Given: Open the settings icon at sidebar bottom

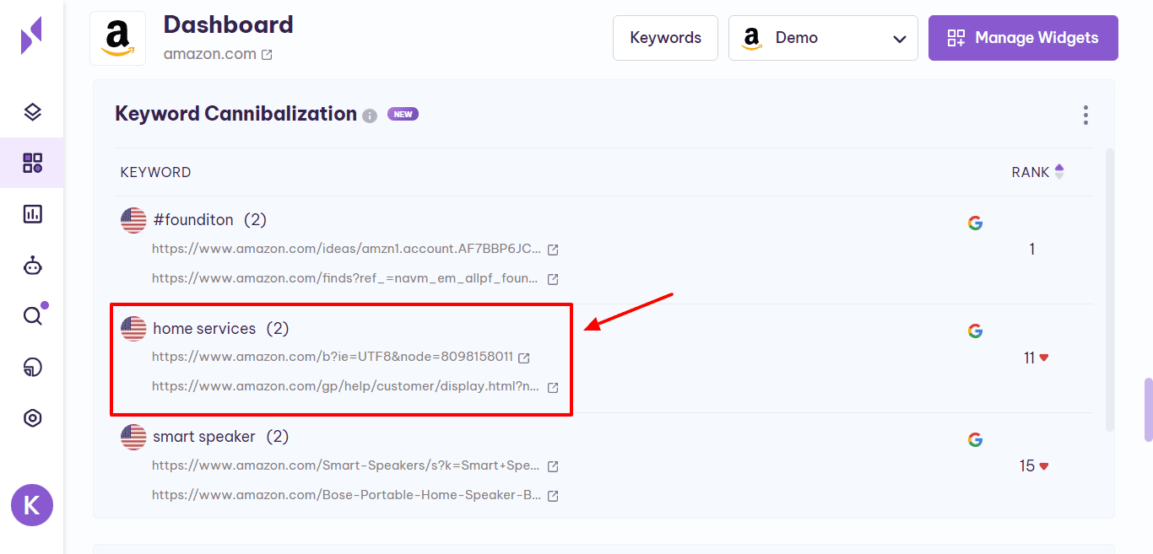Looking at the screenshot, I should [x=32, y=418].
